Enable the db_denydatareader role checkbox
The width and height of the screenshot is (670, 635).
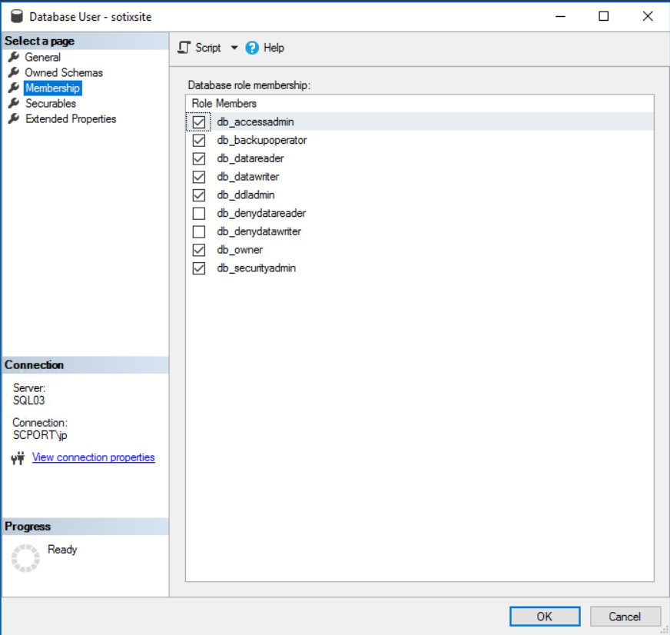click(x=199, y=214)
